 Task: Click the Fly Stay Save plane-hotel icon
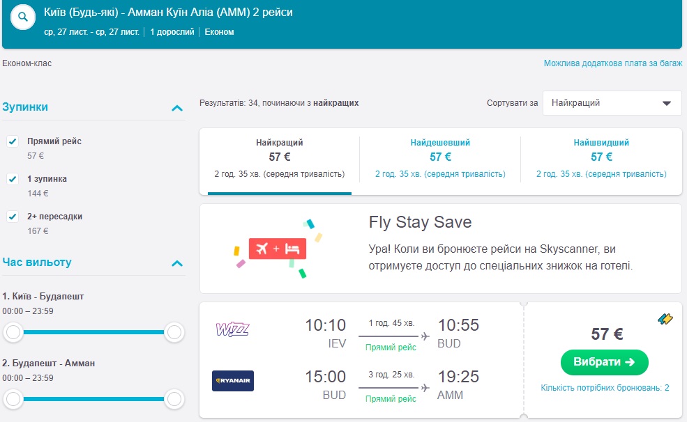(x=278, y=249)
